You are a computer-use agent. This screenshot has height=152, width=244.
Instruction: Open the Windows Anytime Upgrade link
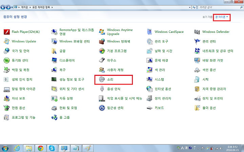click(120, 32)
